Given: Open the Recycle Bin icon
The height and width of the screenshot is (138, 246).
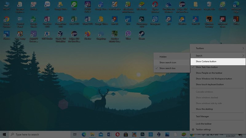Looking at the screenshot, I should [x=209, y=5].
